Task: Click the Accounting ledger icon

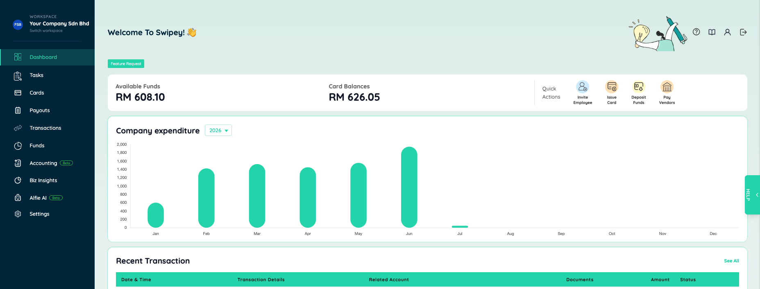Action: 18,163
